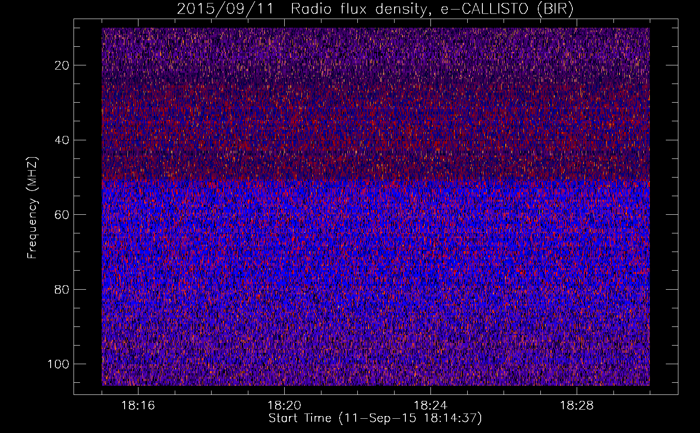The image size is (700, 433).
Task: Click the time tick label '18:28'
Action: coord(577,406)
